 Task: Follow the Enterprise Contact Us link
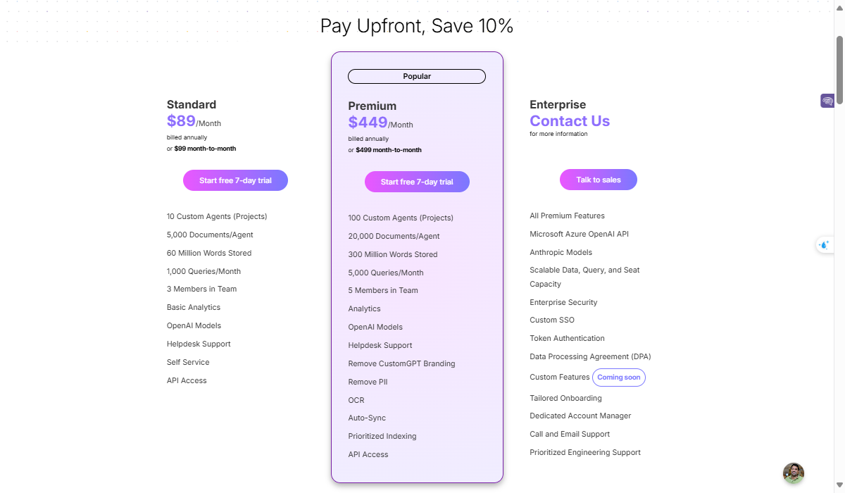pyautogui.click(x=570, y=121)
